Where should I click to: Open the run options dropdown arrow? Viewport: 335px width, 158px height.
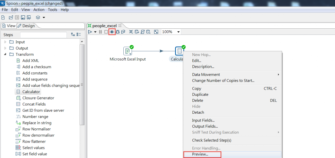pyautogui.click(x=95, y=32)
